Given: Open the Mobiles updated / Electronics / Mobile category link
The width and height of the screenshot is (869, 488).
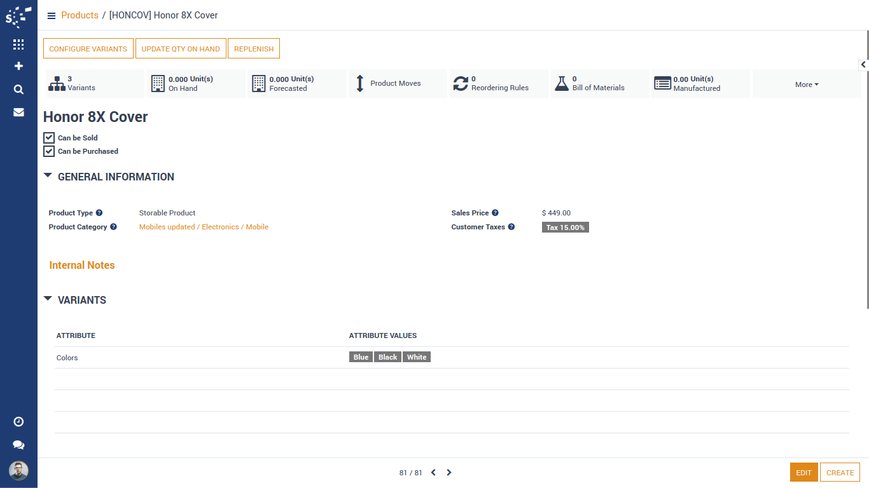Looking at the screenshot, I should coord(204,227).
